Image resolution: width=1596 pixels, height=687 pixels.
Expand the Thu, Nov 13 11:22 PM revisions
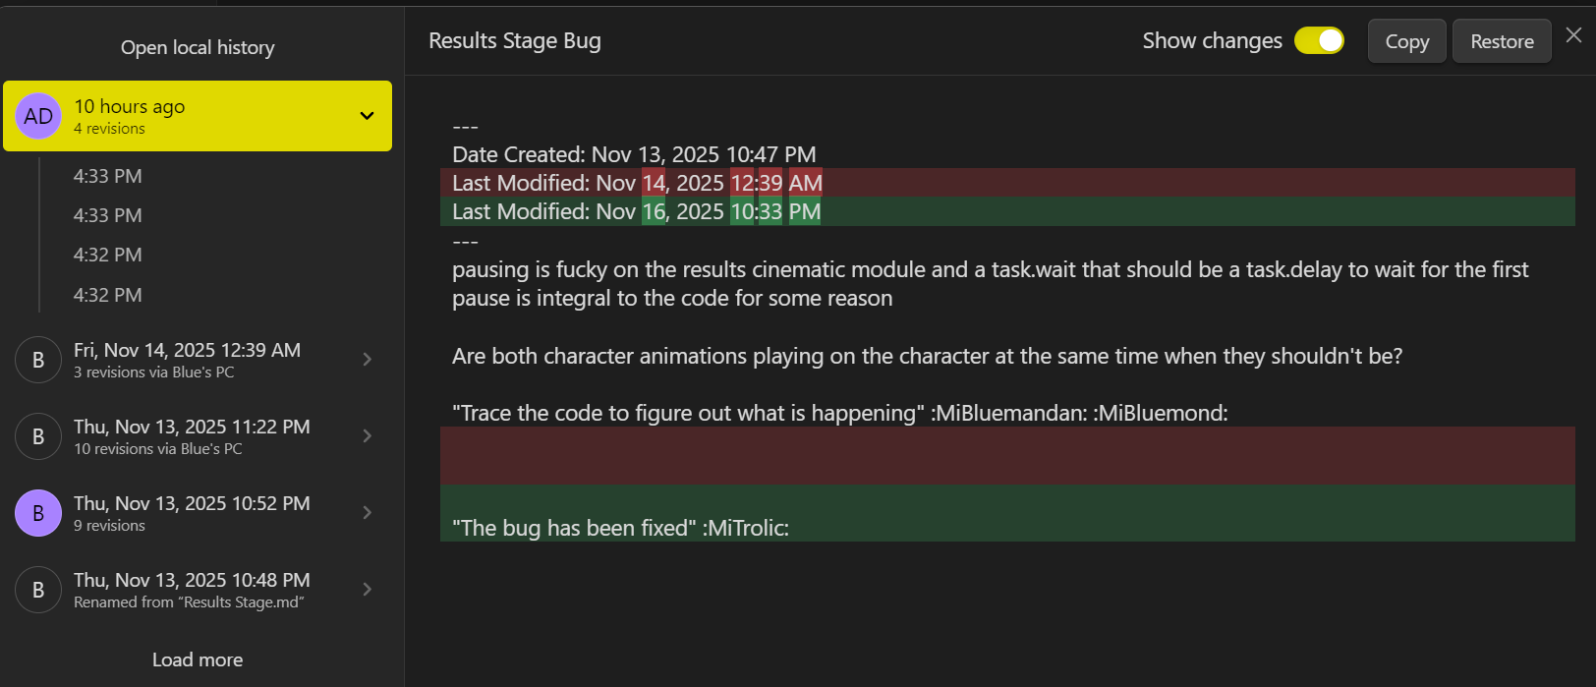click(x=367, y=436)
